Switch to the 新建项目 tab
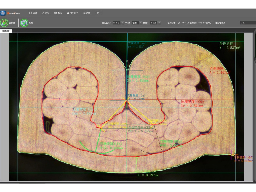Viewport: 256px width, 192px height. point(6,31)
